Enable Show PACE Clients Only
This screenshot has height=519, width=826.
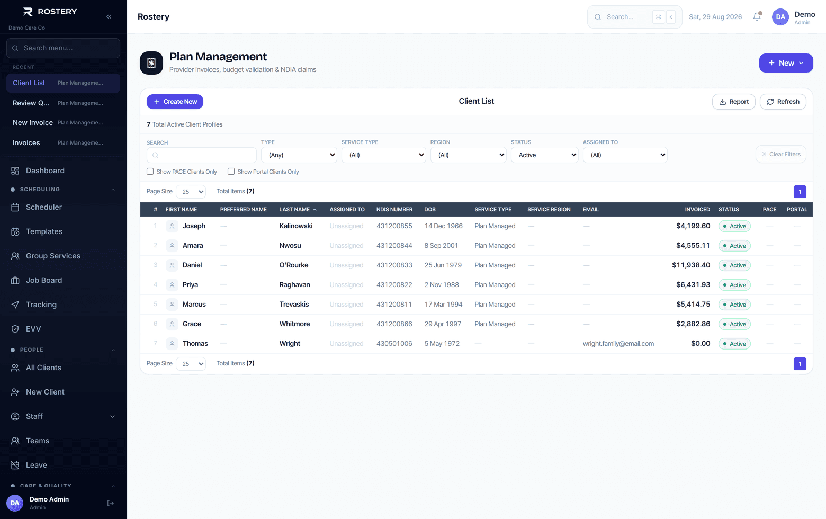[x=150, y=172]
